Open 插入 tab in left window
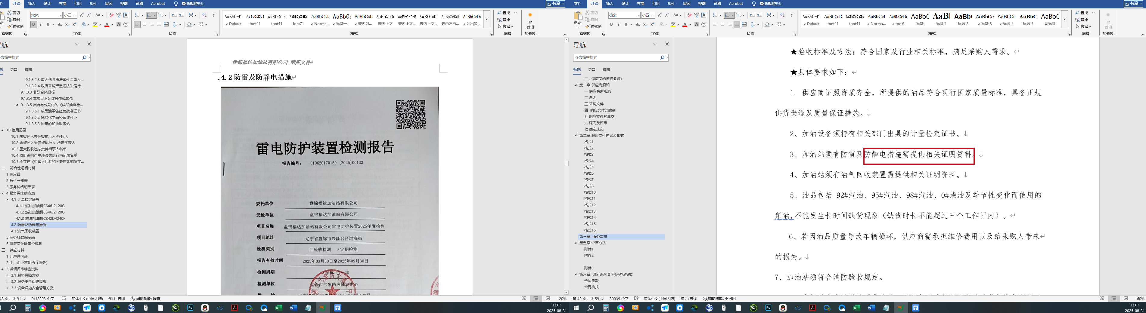The width and height of the screenshot is (1146, 313). click(x=32, y=4)
